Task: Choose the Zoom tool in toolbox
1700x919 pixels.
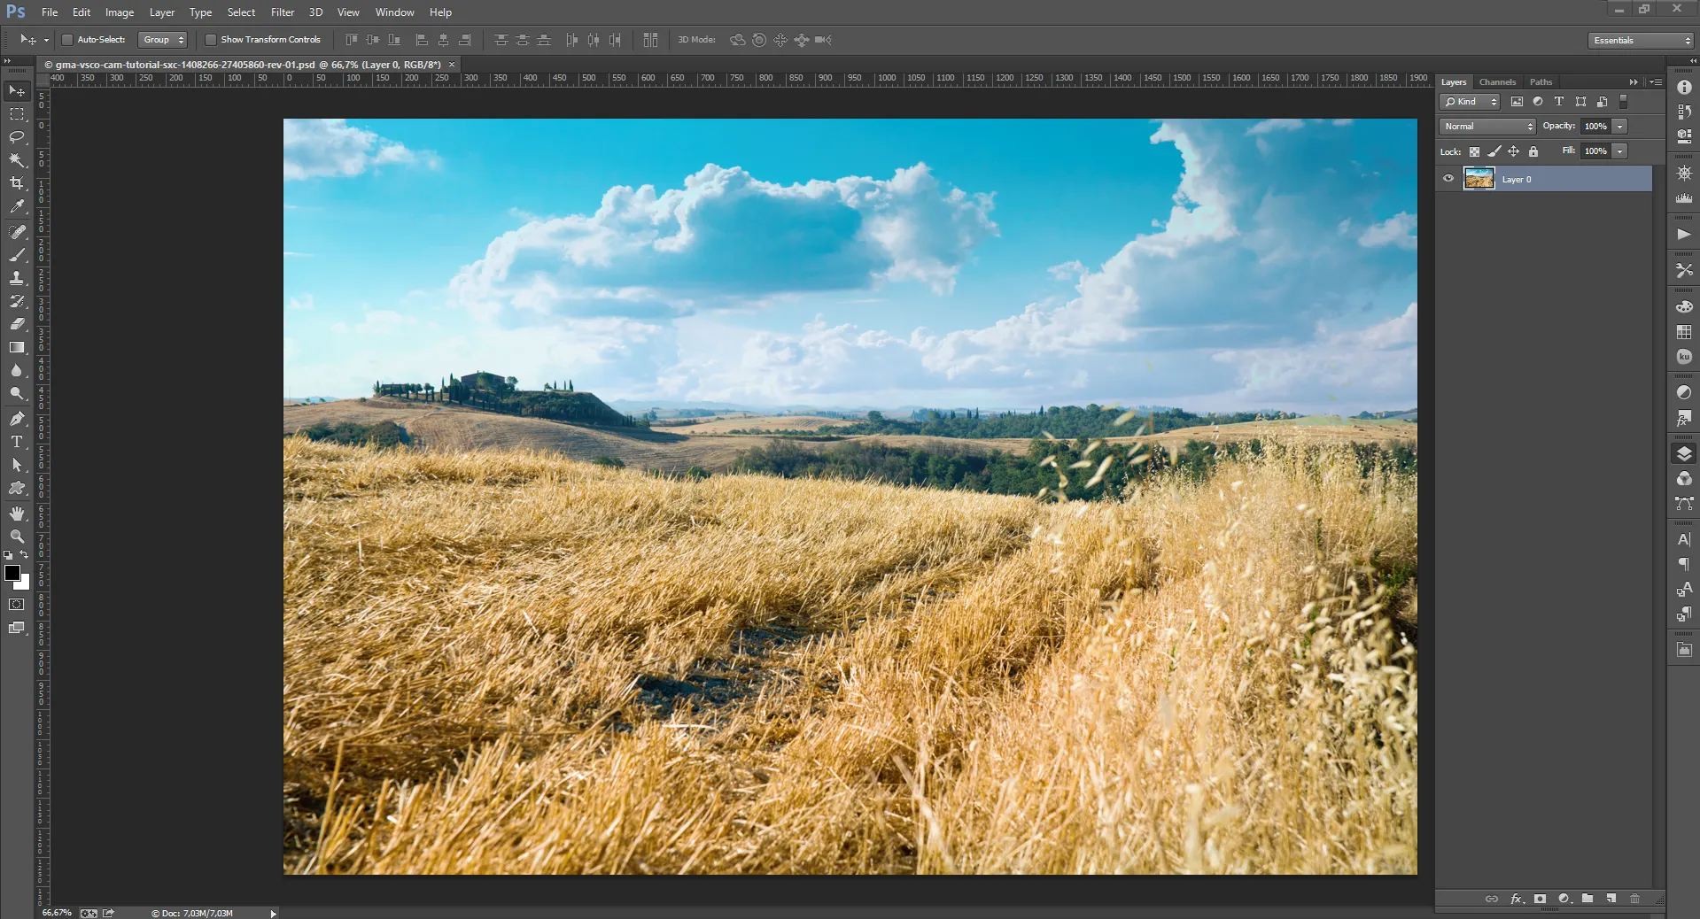Action: [x=17, y=537]
